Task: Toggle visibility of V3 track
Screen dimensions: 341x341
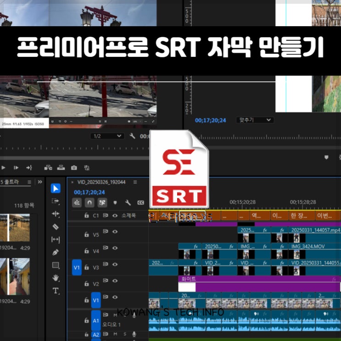Action: 115,264
